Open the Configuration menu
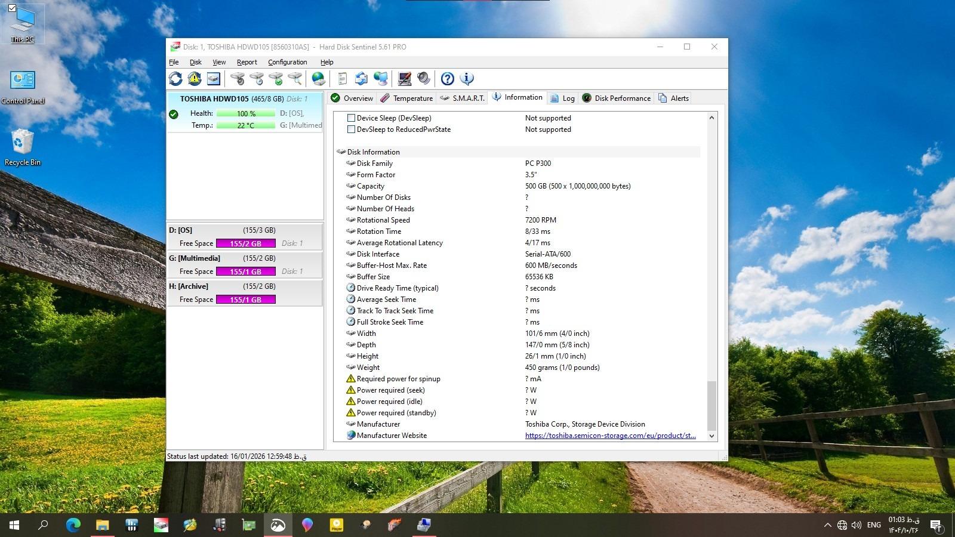 [287, 62]
